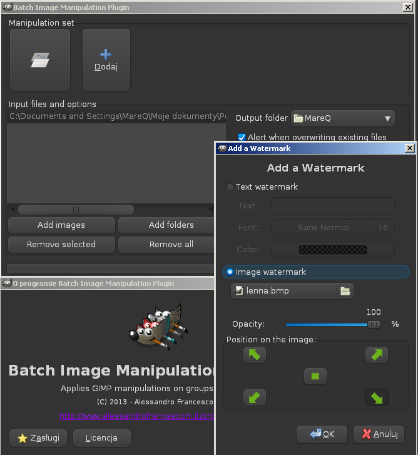Confirm watermark with OK button
The height and width of the screenshot is (455, 418).
click(x=322, y=434)
